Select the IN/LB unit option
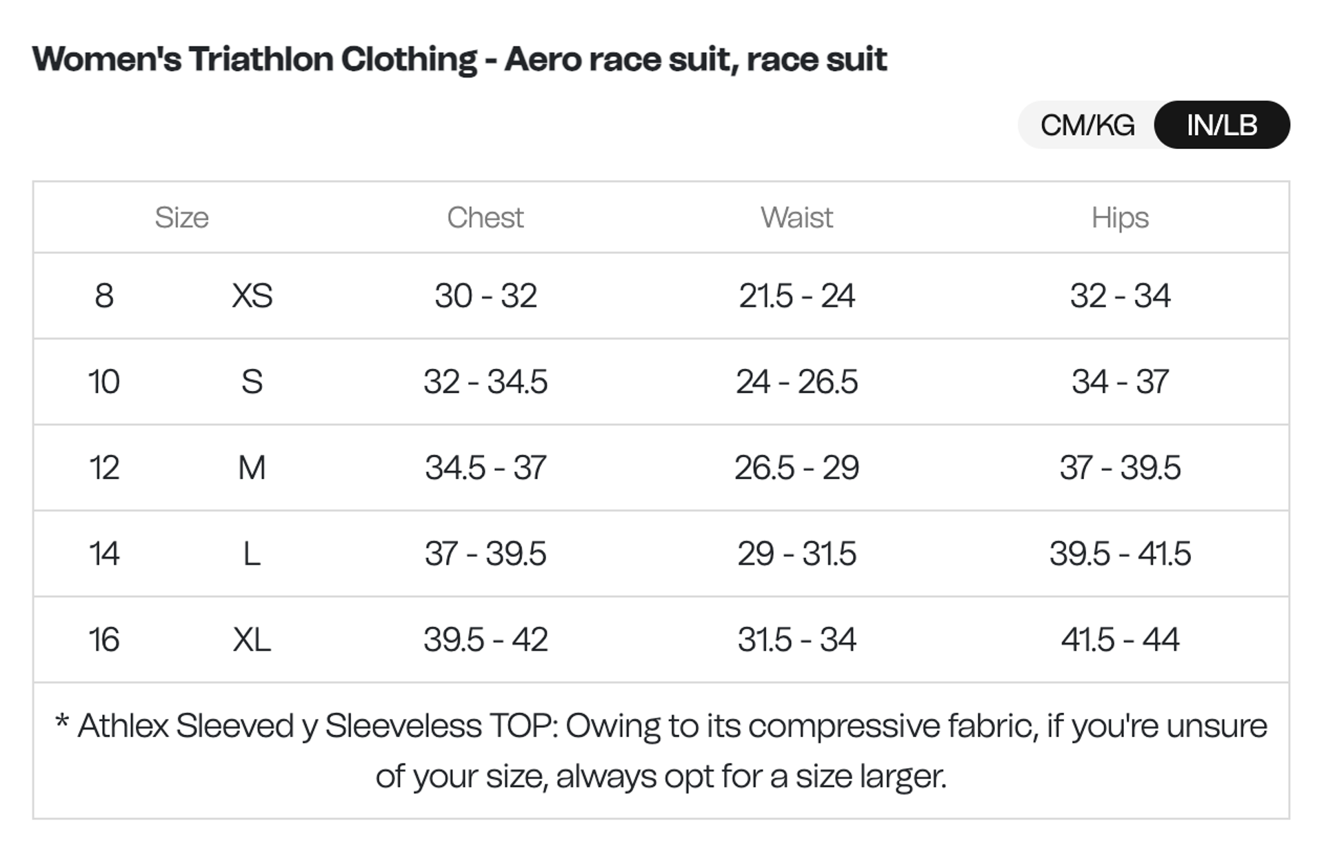This screenshot has width=1324, height=868. click(1221, 125)
